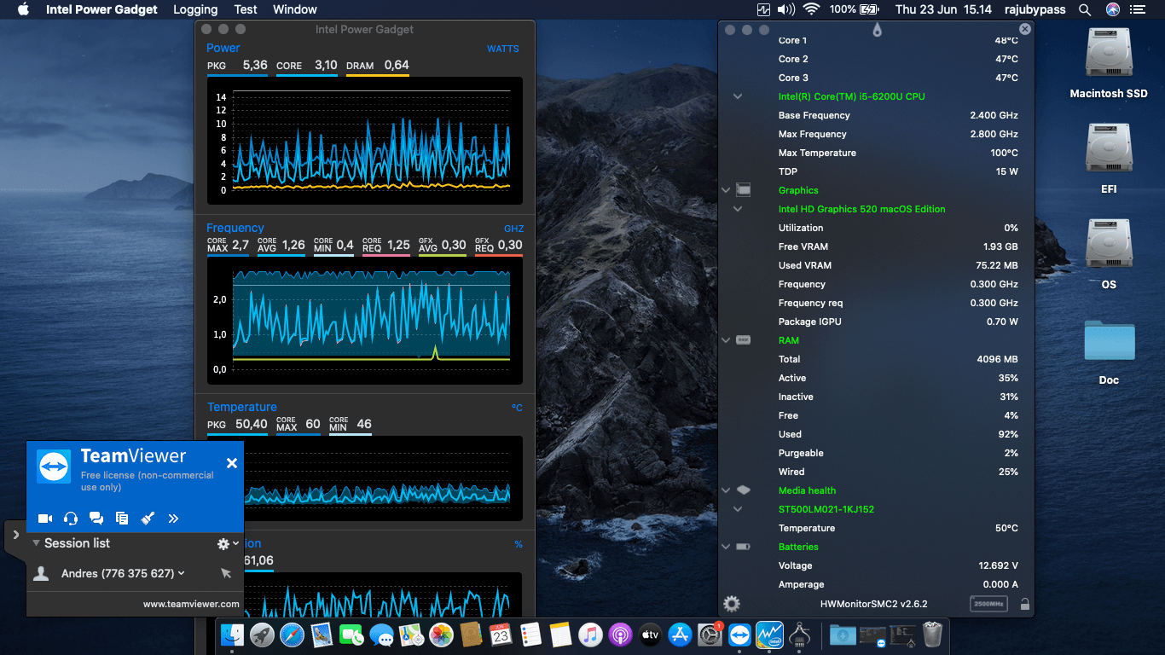This screenshot has height=655, width=1165.
Task: Collapse the Session list triangle
Action: (36, 543)
